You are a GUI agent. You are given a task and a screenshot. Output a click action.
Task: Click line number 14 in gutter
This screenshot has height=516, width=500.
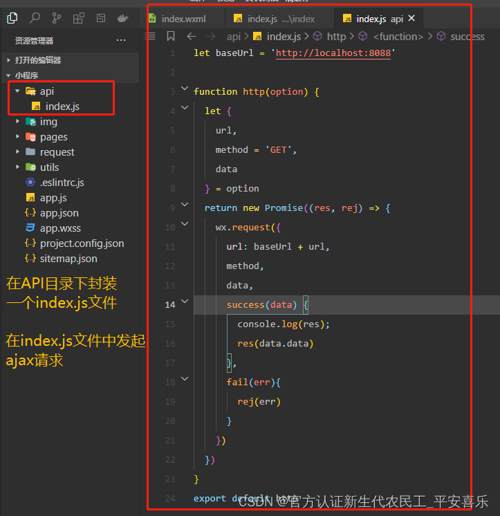pyautogui.click(x=170, y=305)
